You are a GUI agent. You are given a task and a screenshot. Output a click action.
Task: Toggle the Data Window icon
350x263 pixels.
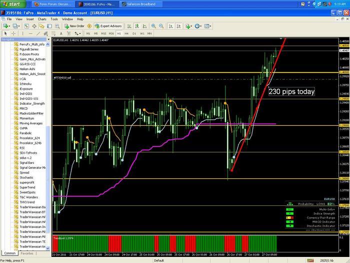[x=34, y=26]
